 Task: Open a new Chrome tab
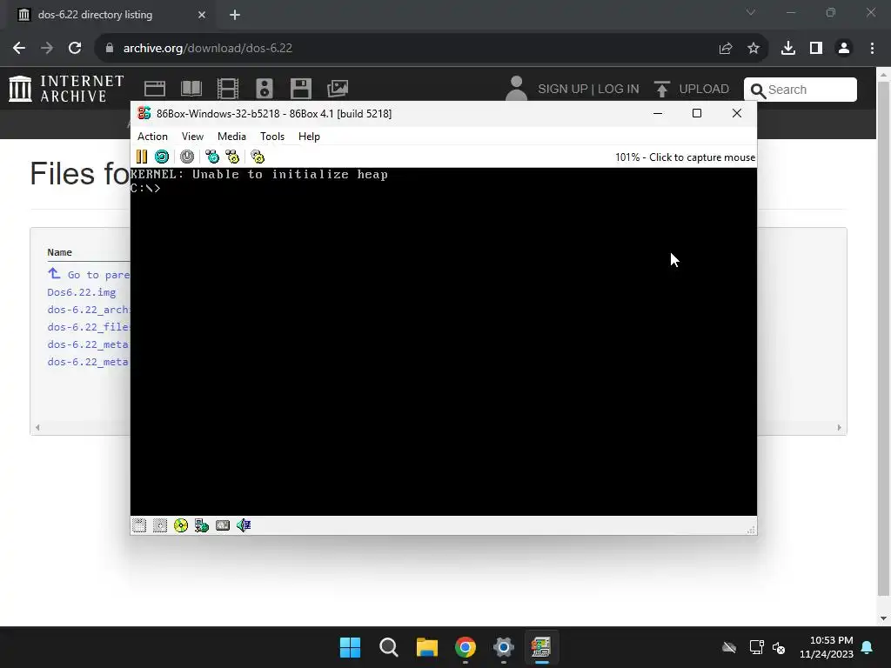[235, 15]
